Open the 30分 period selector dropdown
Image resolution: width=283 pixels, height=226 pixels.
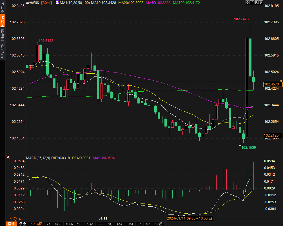[x=15, y=219]
